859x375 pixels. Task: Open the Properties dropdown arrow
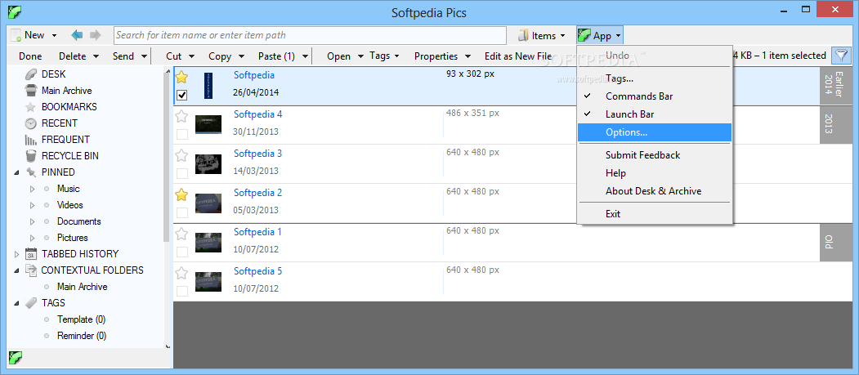pos(468,56)
